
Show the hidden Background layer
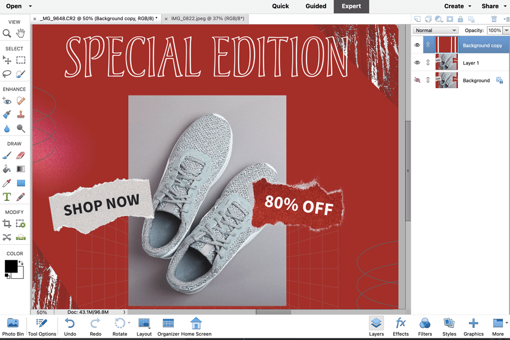418,80
